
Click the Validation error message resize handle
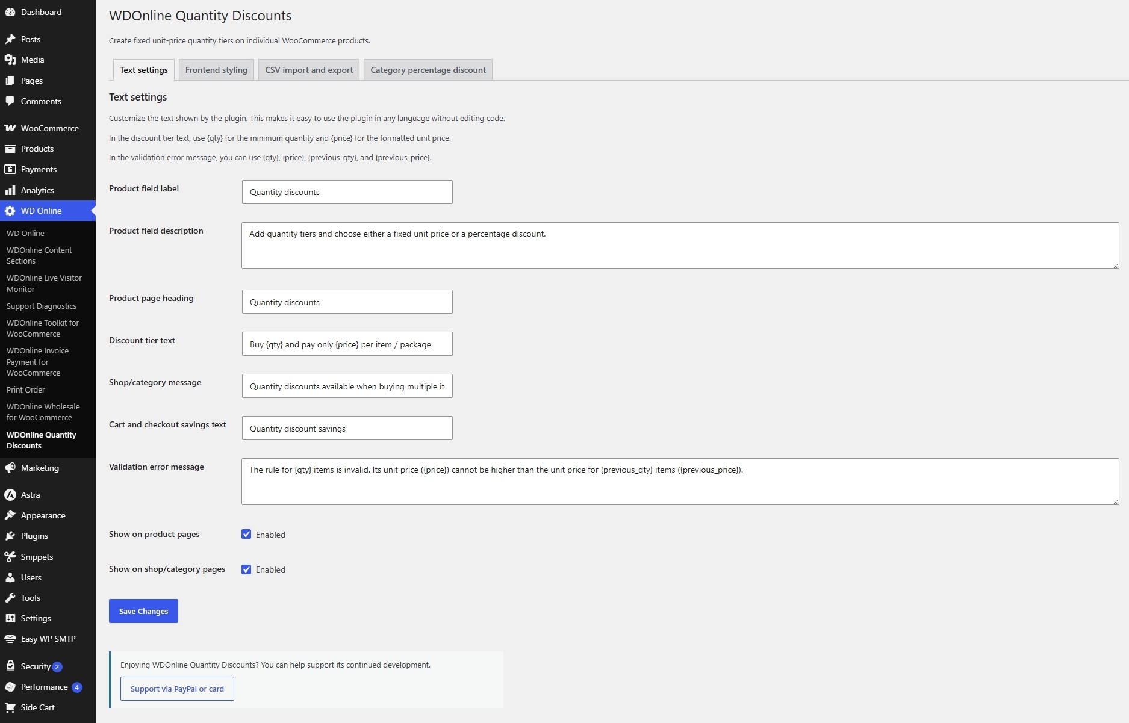point(1115,501)
